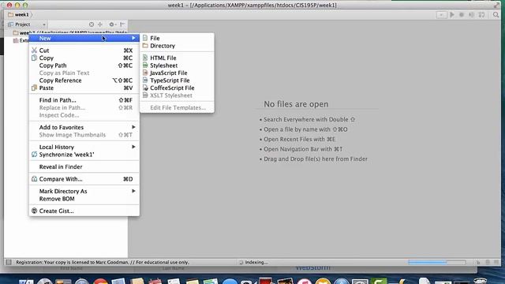Open run configuration dropdown in toolbar
This screenshot has height=284, width=505.
point(442,14)
